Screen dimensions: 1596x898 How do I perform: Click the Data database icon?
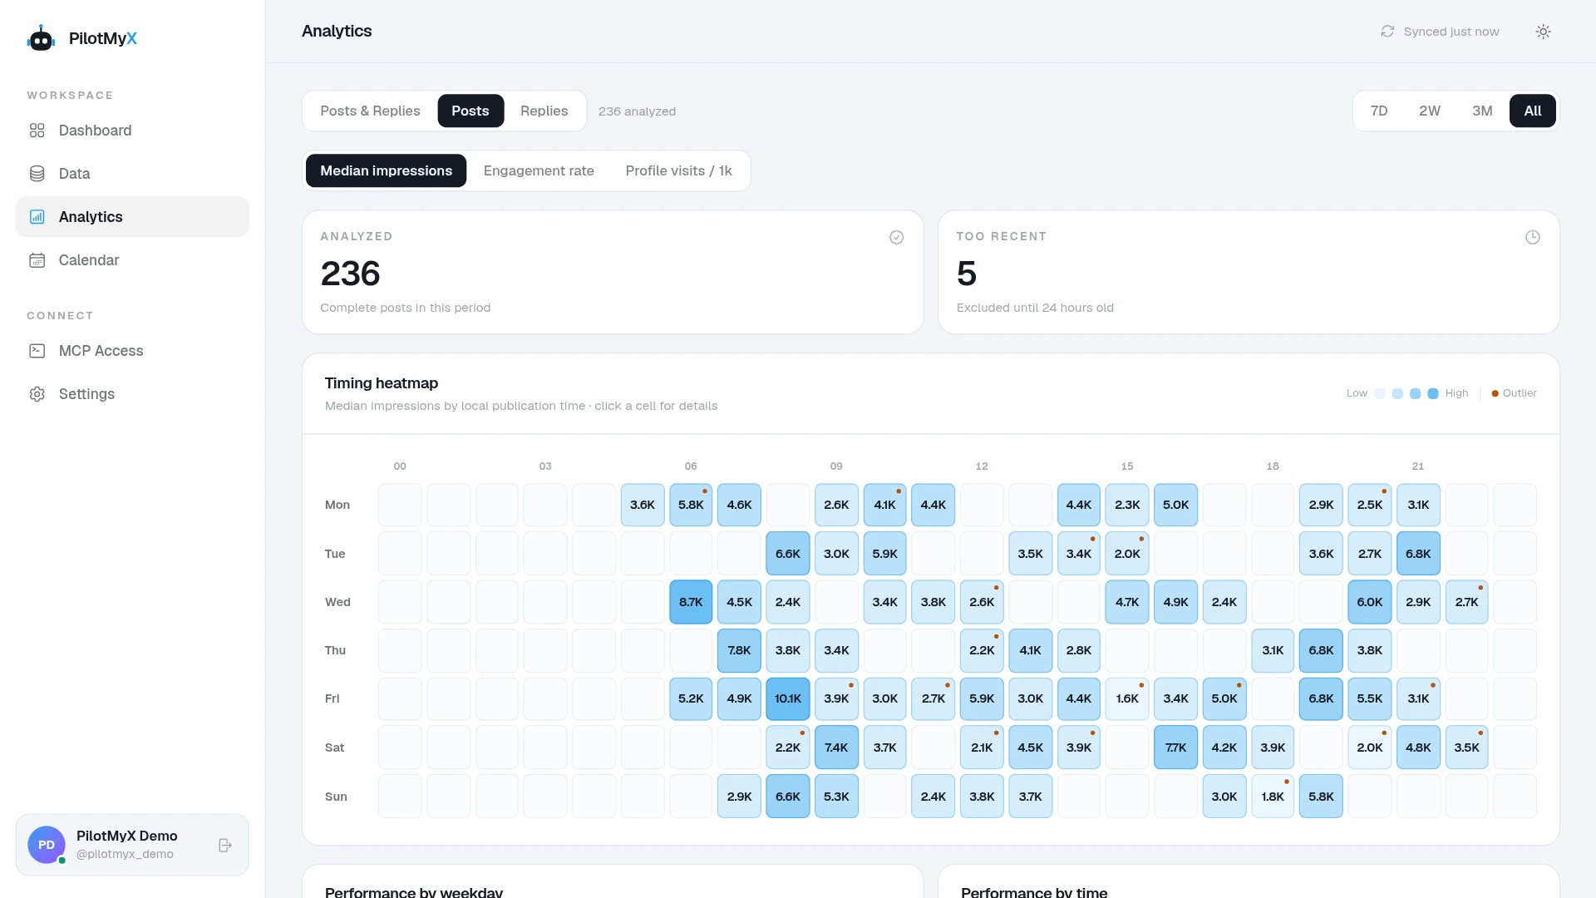37,174
